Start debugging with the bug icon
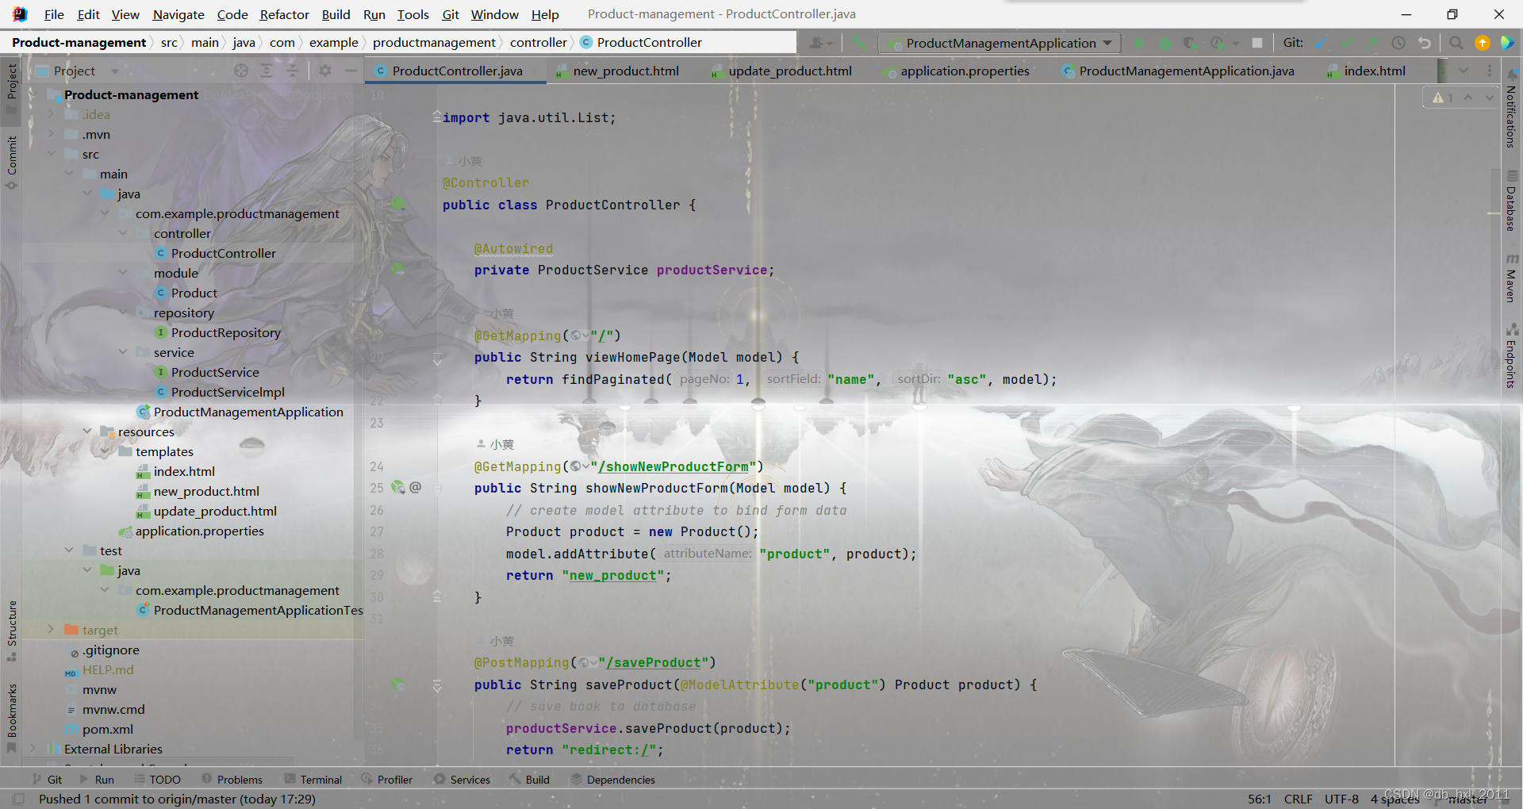Viewport: 1523px width, 809px height. pyautogui.click(x=1165, y=43)
